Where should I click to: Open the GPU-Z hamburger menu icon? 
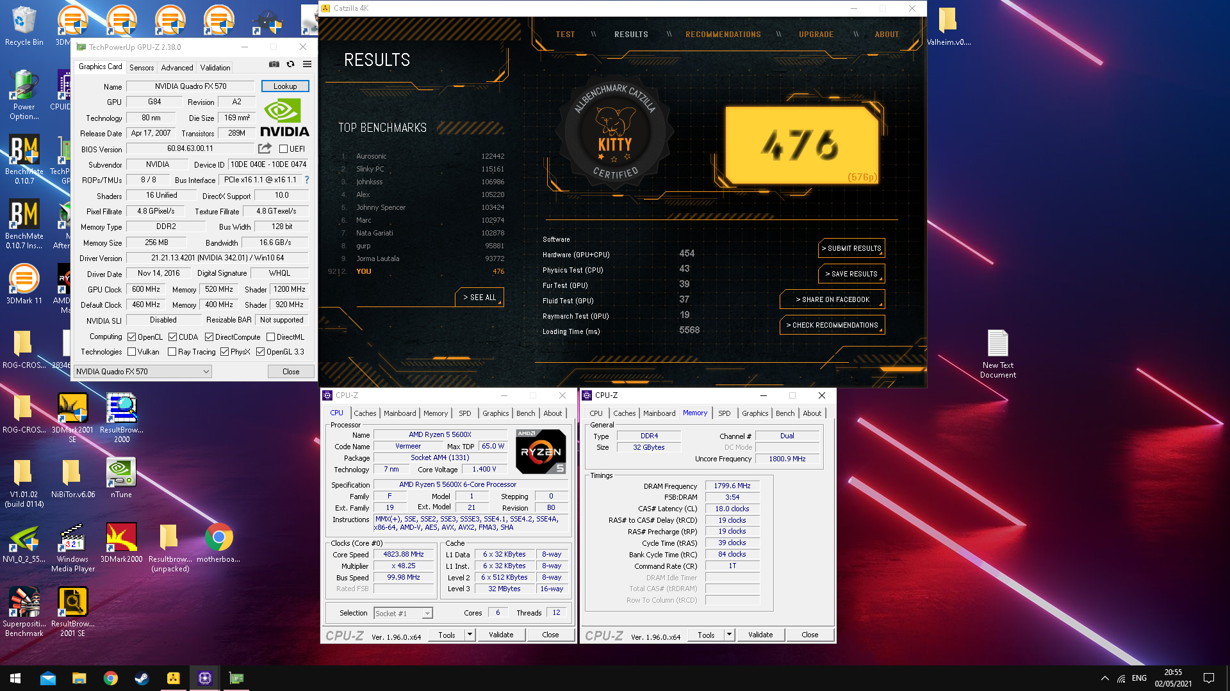pos(307,64)
